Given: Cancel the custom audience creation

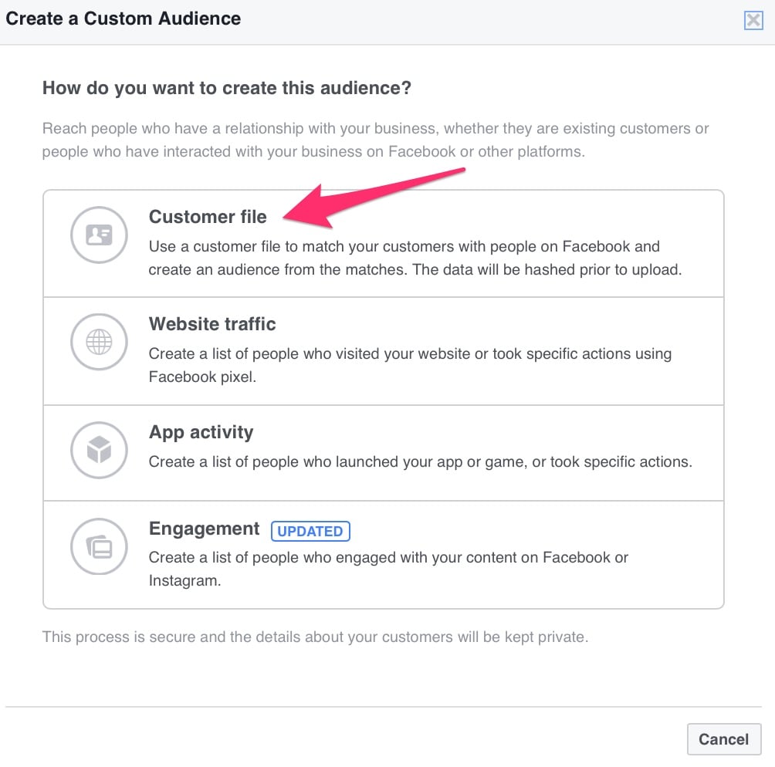Looking at the screenshot, I should [723, 738].
